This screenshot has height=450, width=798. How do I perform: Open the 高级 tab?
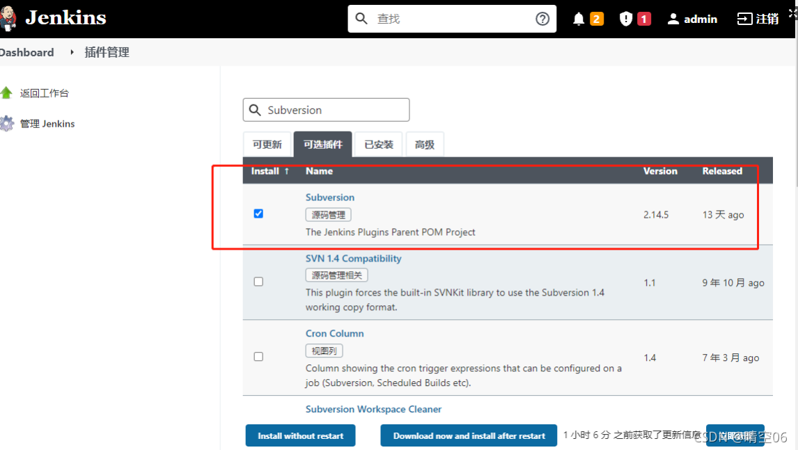pos(425,145)
